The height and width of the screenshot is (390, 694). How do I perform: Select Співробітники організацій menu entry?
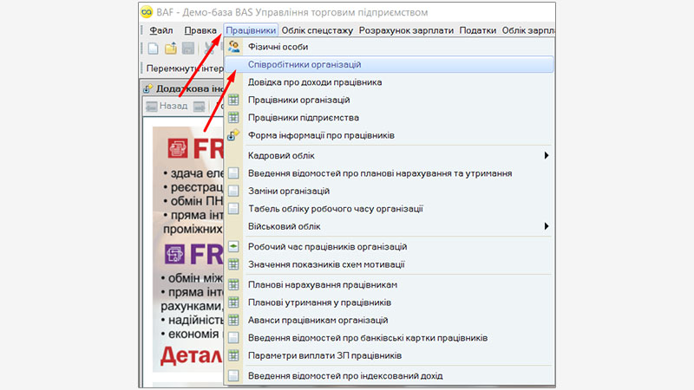[x=304, y=64]
